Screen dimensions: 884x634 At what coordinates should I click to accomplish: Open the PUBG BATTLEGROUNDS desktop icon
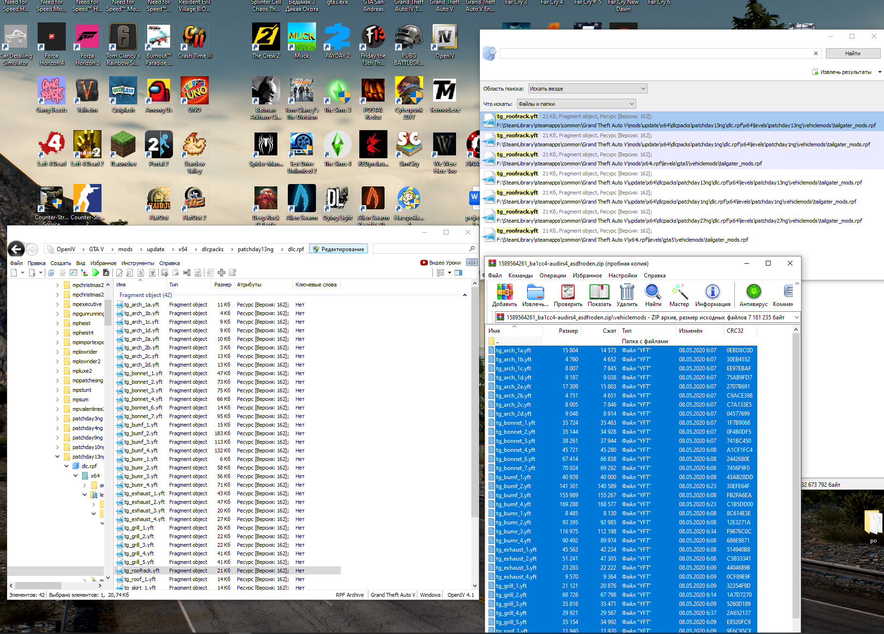(409, 44)
